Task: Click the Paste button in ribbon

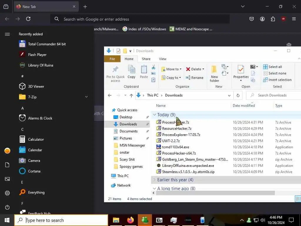Action: 144,72
